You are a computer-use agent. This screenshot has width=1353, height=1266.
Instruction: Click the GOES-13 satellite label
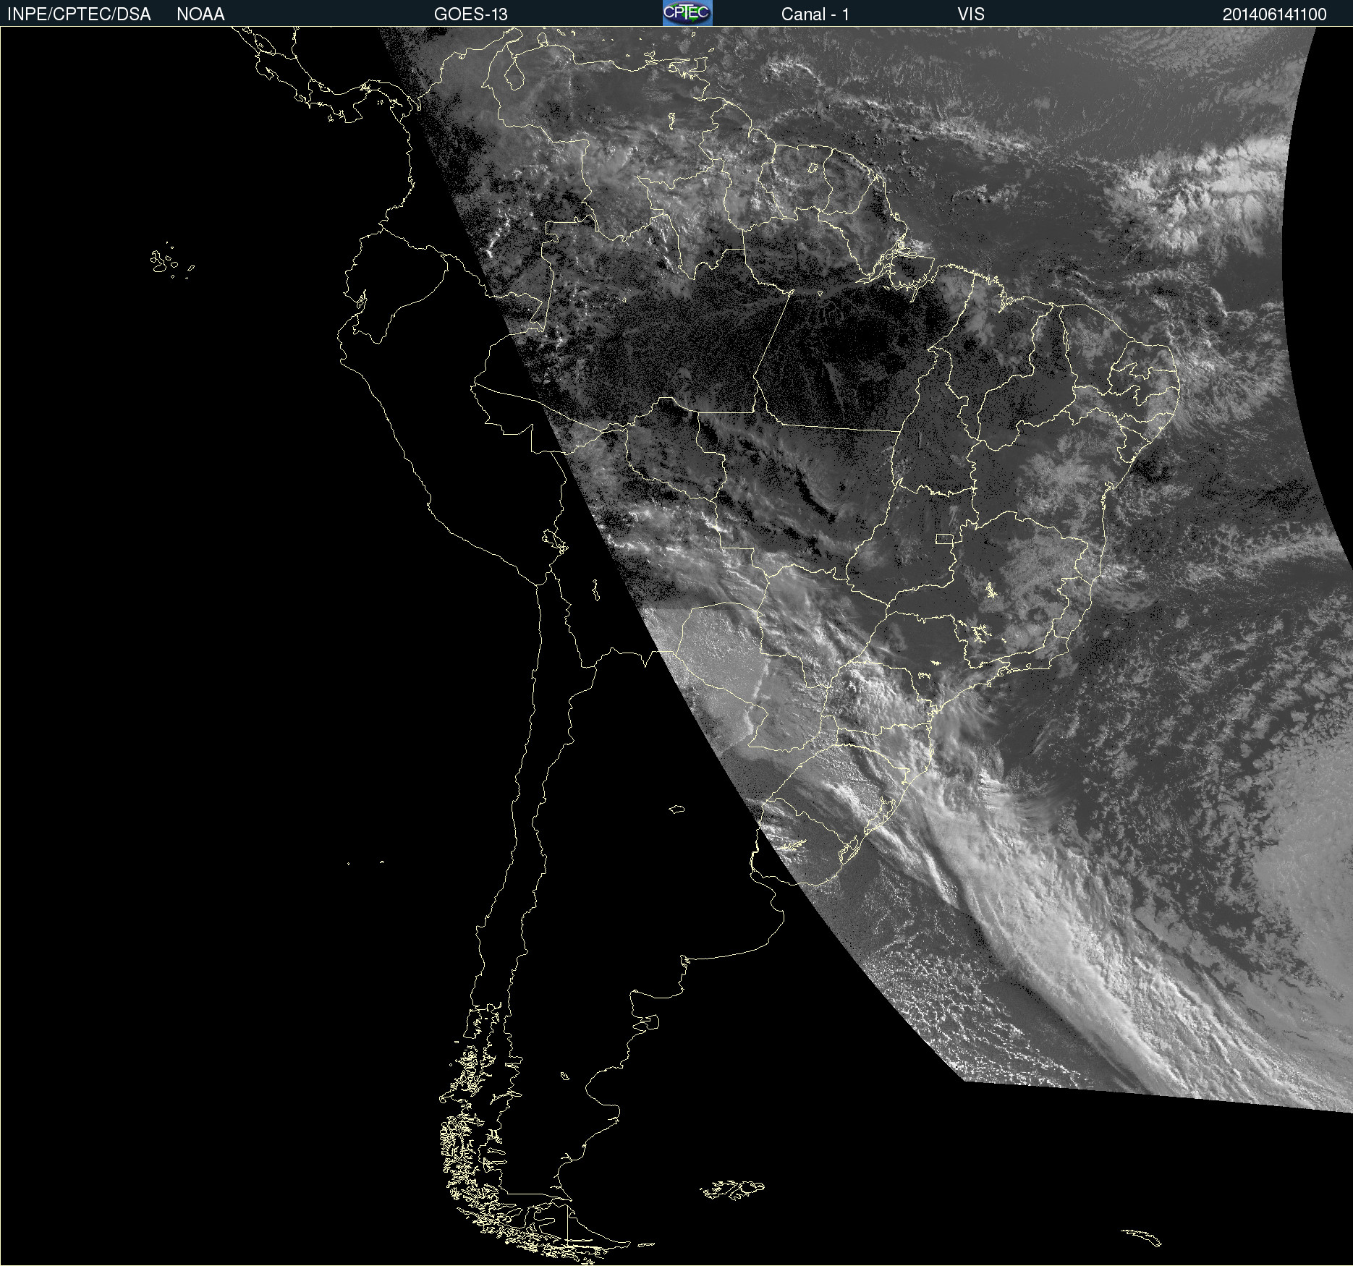click(470, 14)
